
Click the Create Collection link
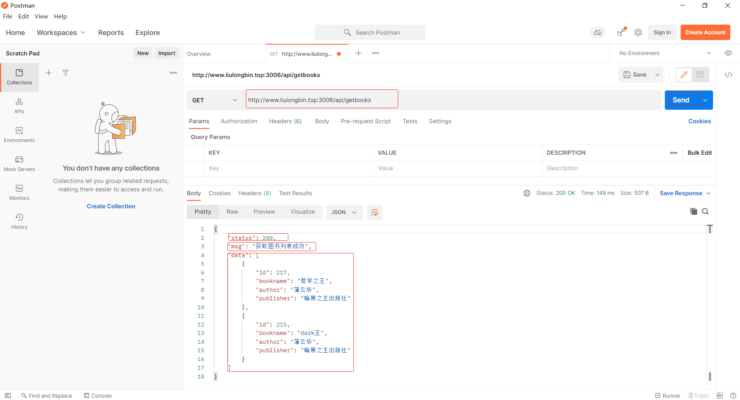pos(111,206)
